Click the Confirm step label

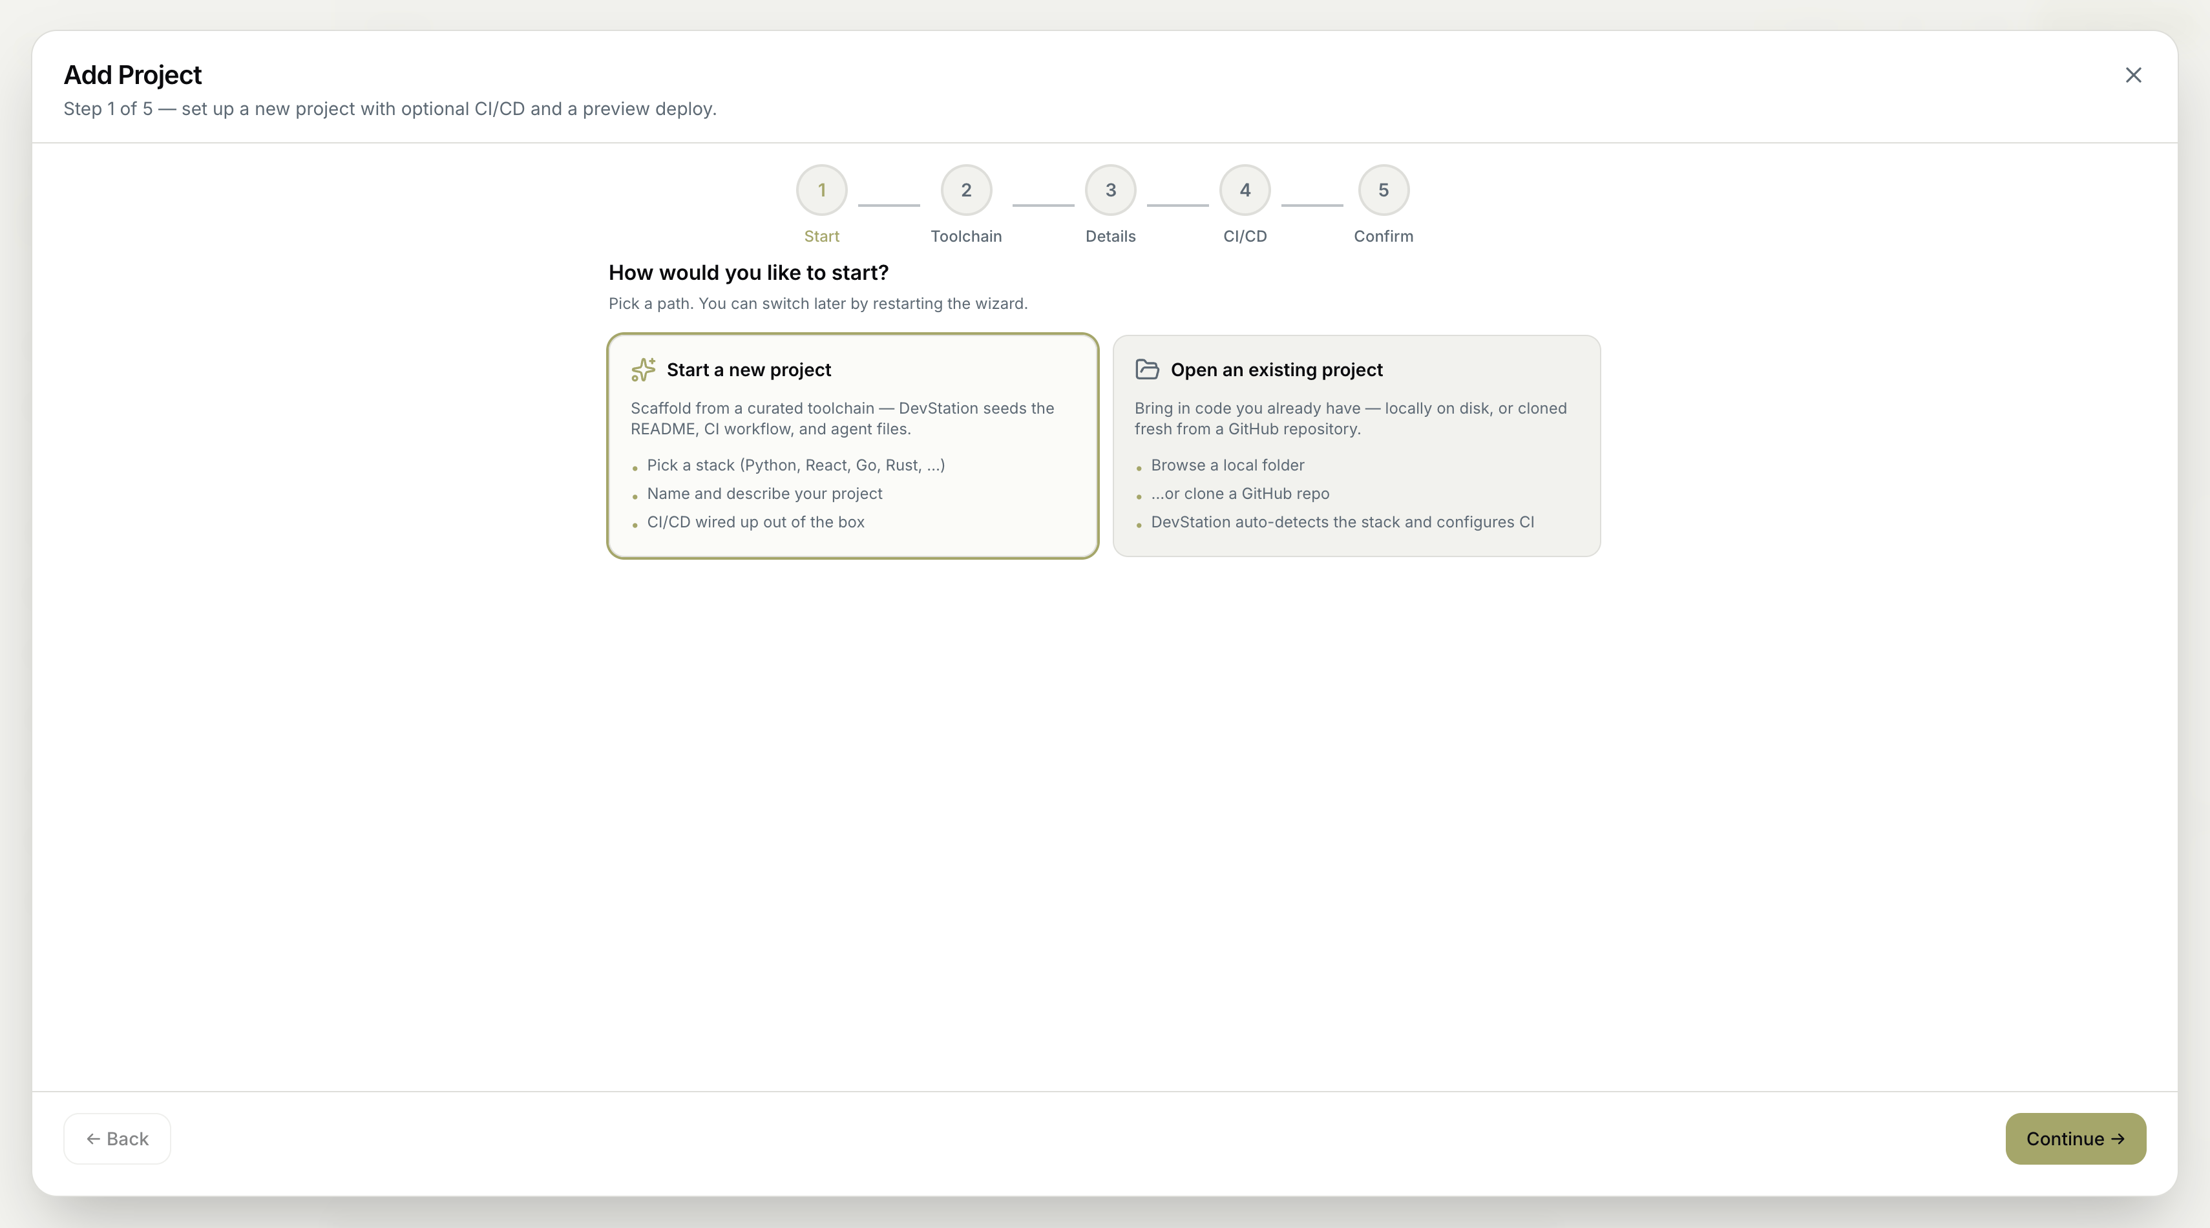1383,236
